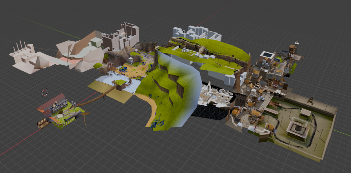Select the white factory with tall chimneys

pos(22,53)
